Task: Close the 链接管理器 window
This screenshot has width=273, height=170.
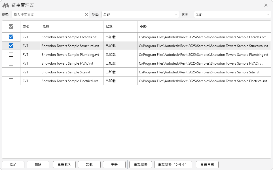Action: (x=266, y=5)
